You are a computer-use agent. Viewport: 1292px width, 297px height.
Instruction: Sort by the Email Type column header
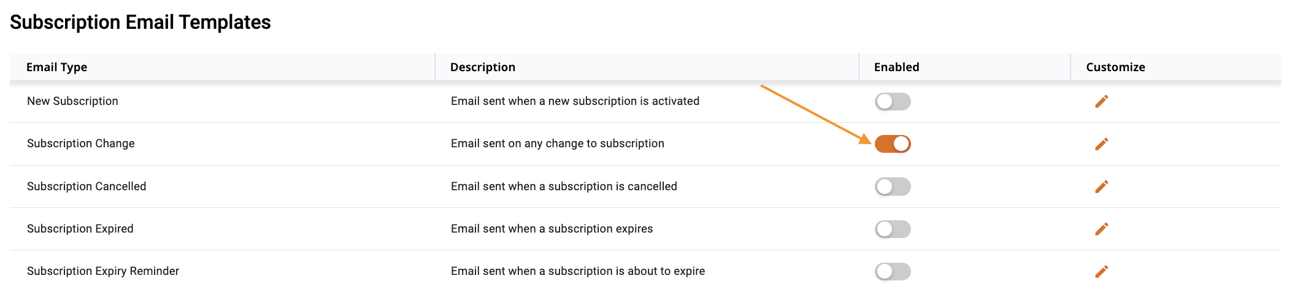pos(56,67)
